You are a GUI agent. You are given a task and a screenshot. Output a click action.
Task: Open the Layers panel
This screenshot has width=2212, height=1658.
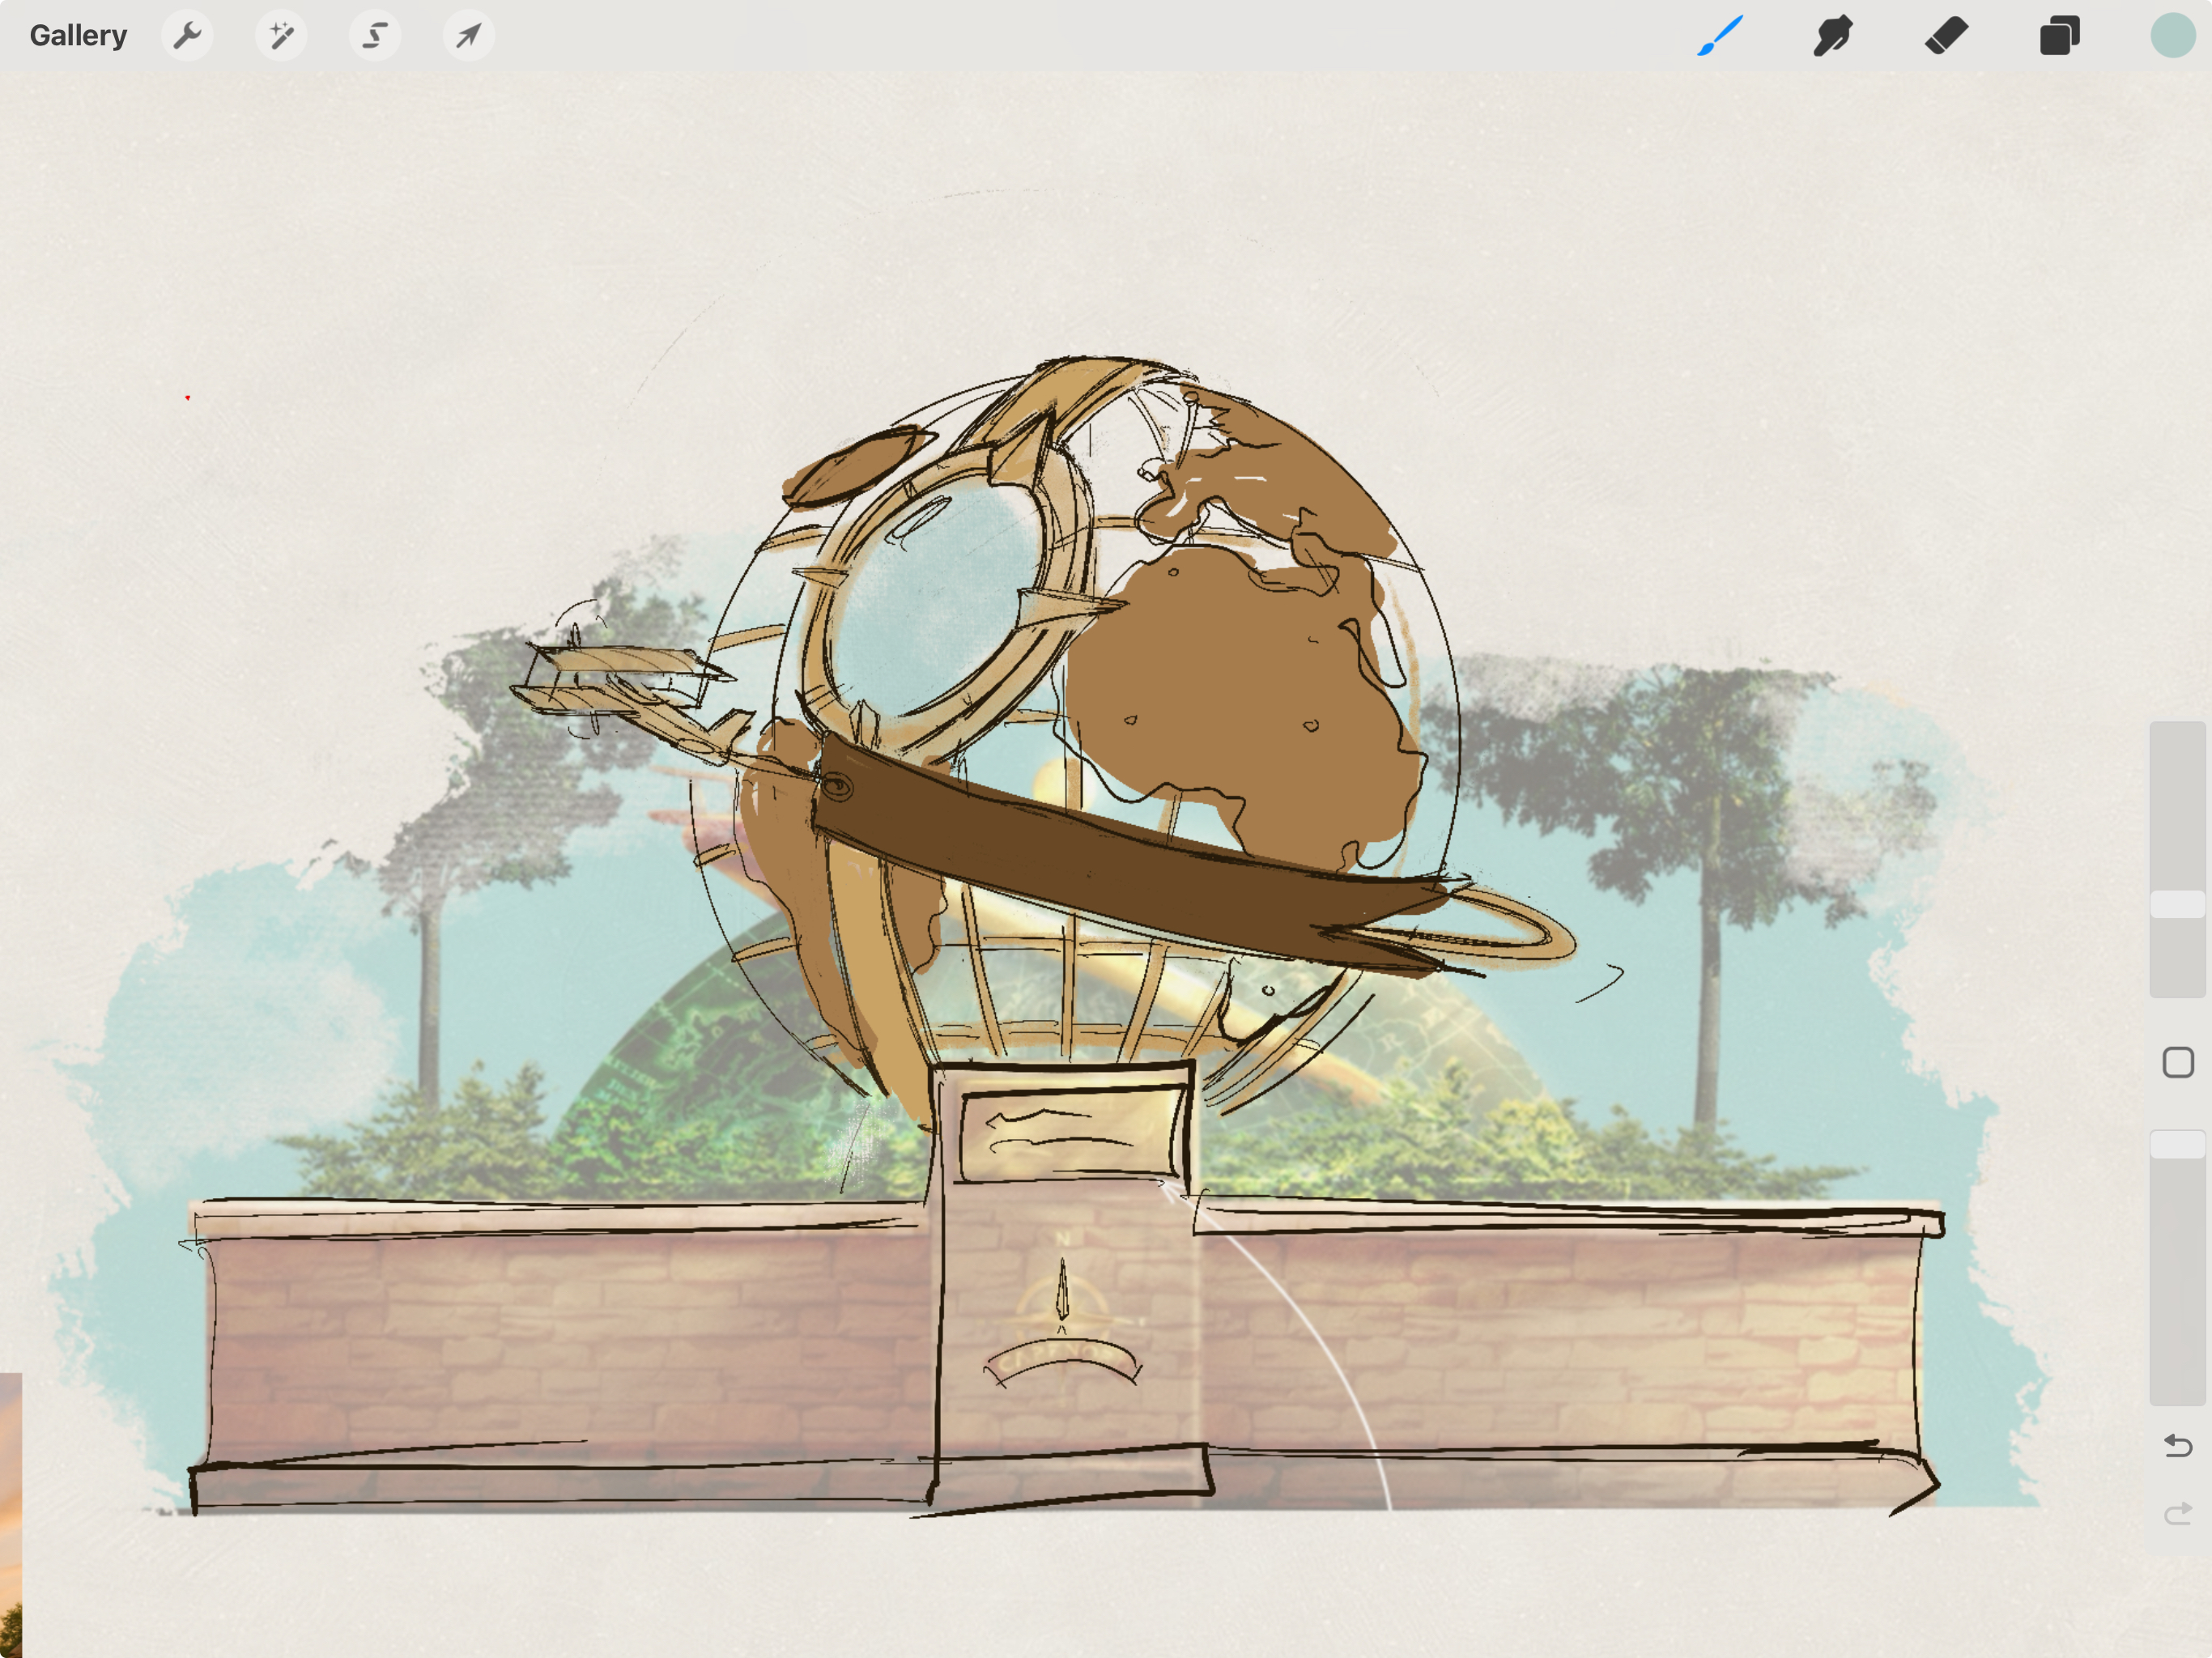coord(2059,36)
